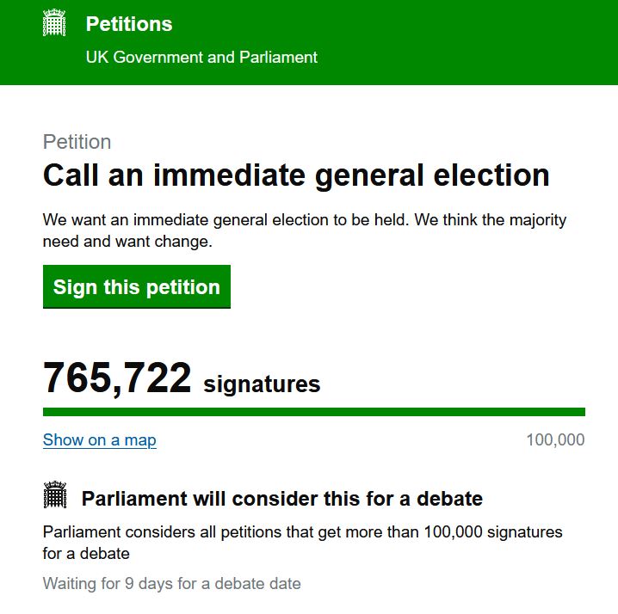Click the paragraph about Parliament considering all petitions
618x614 pixels.
tap(302, 532)
